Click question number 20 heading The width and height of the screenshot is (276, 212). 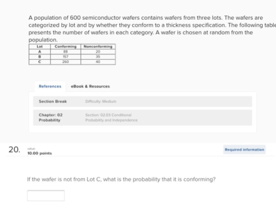click(14, 150)
